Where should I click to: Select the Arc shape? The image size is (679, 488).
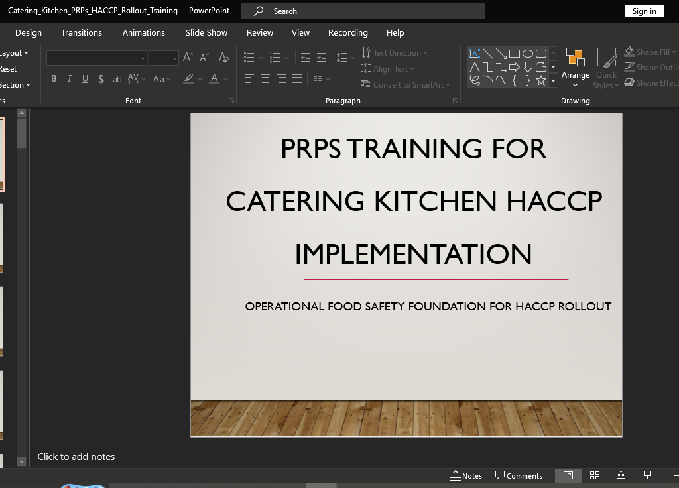click(x=488, y=80)
